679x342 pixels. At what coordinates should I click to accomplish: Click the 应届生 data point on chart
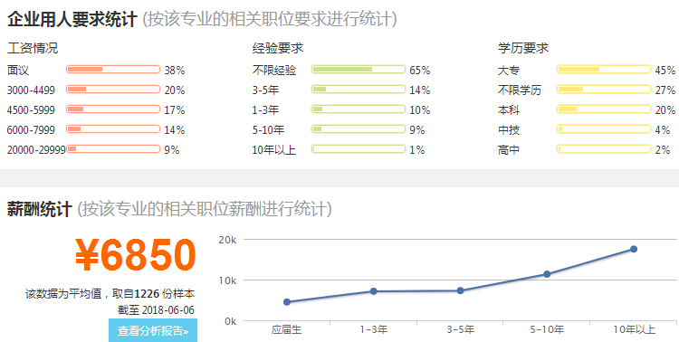[287, 302]
